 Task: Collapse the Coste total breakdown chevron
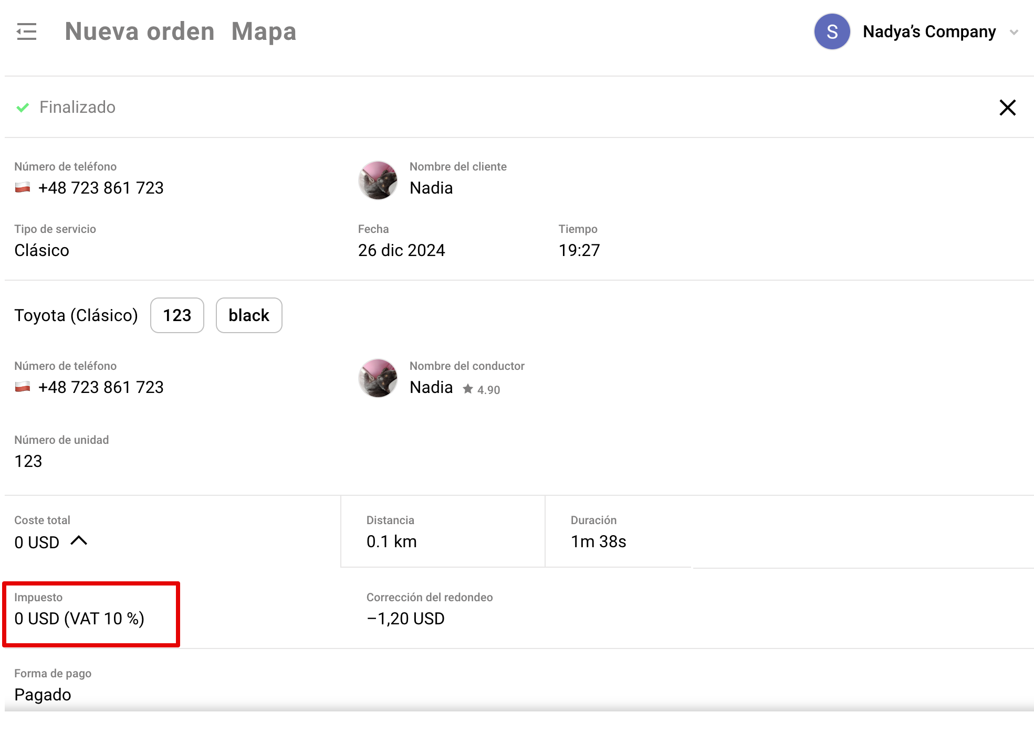79,540
